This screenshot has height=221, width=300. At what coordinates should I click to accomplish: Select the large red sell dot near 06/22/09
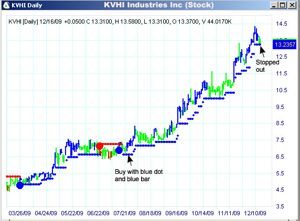click(100, 146)
